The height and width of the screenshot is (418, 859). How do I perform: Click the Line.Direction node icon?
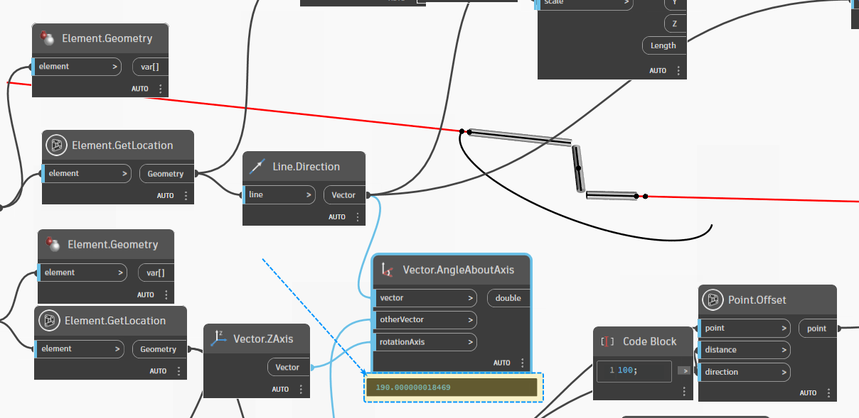pos(257,167)
